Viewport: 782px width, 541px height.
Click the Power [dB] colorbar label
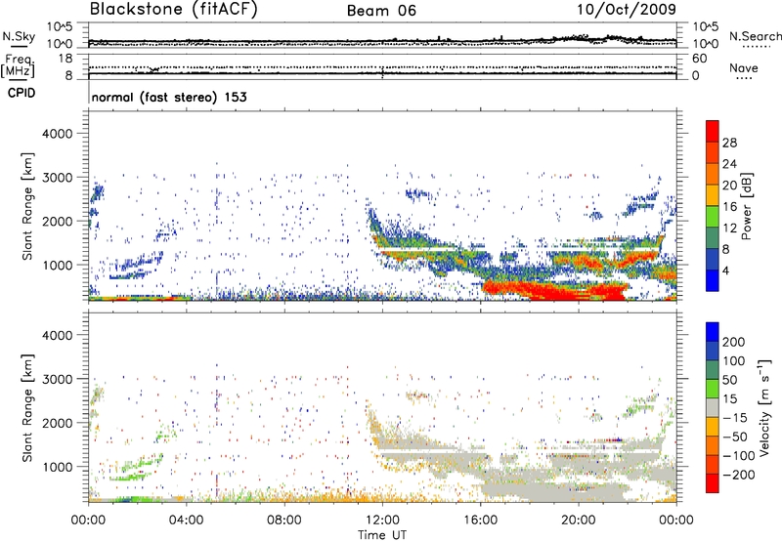(746, 206)
